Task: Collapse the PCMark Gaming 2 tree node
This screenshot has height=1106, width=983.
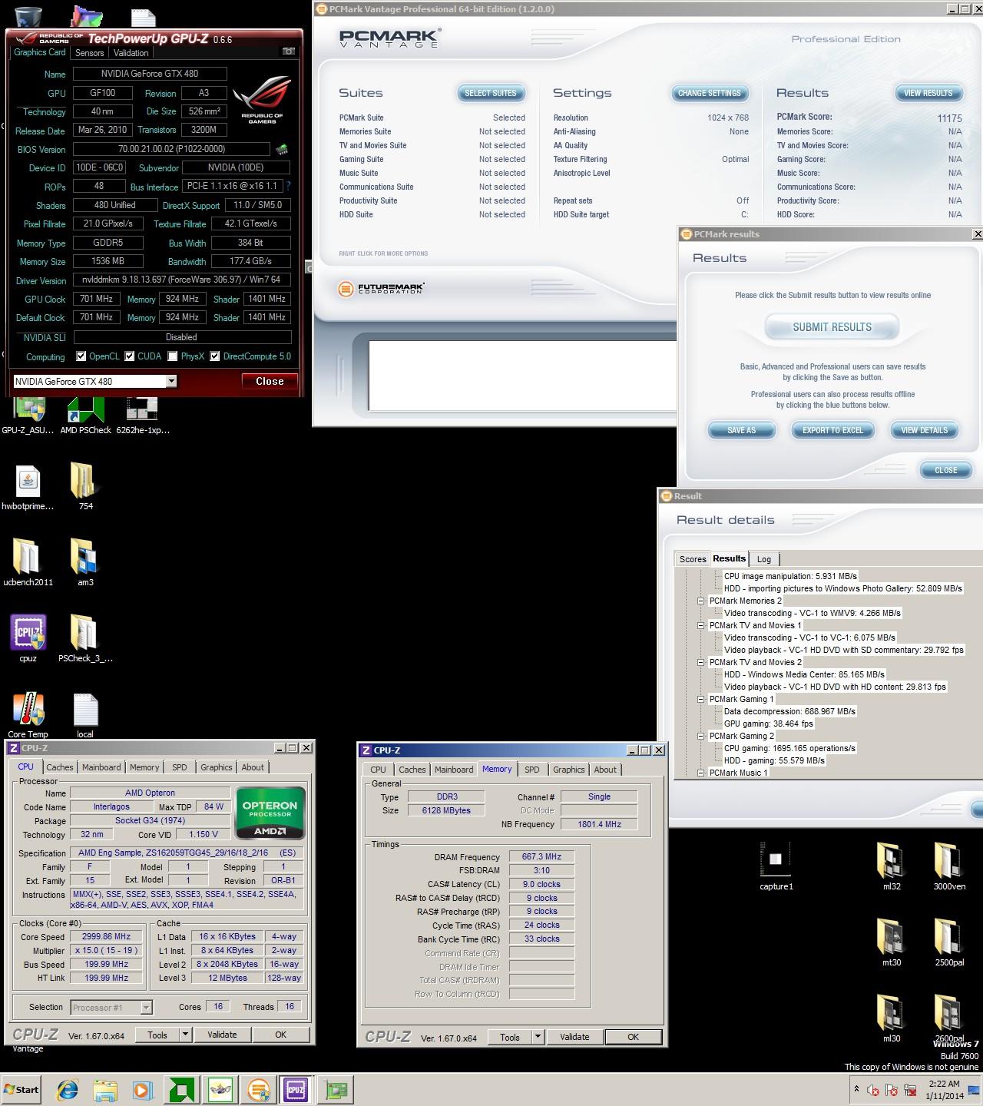Action: (x=700, y=737)
